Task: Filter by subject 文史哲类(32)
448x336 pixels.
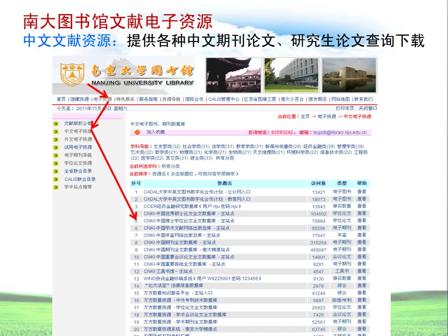Action: coord(167,146)
